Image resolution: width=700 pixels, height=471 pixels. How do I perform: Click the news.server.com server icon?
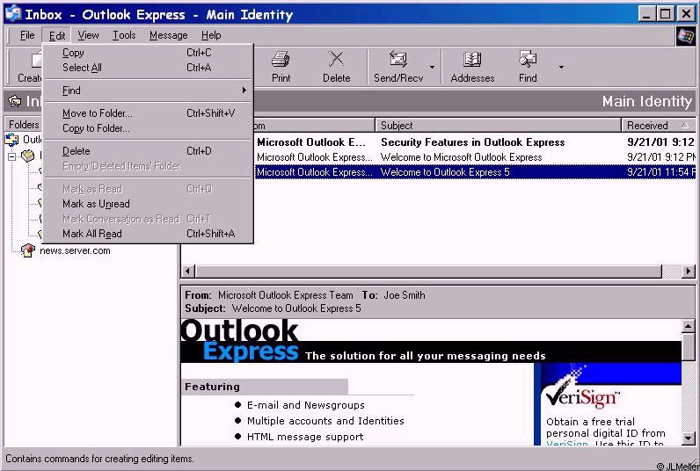pyautogui.click(x=27, y=250)
